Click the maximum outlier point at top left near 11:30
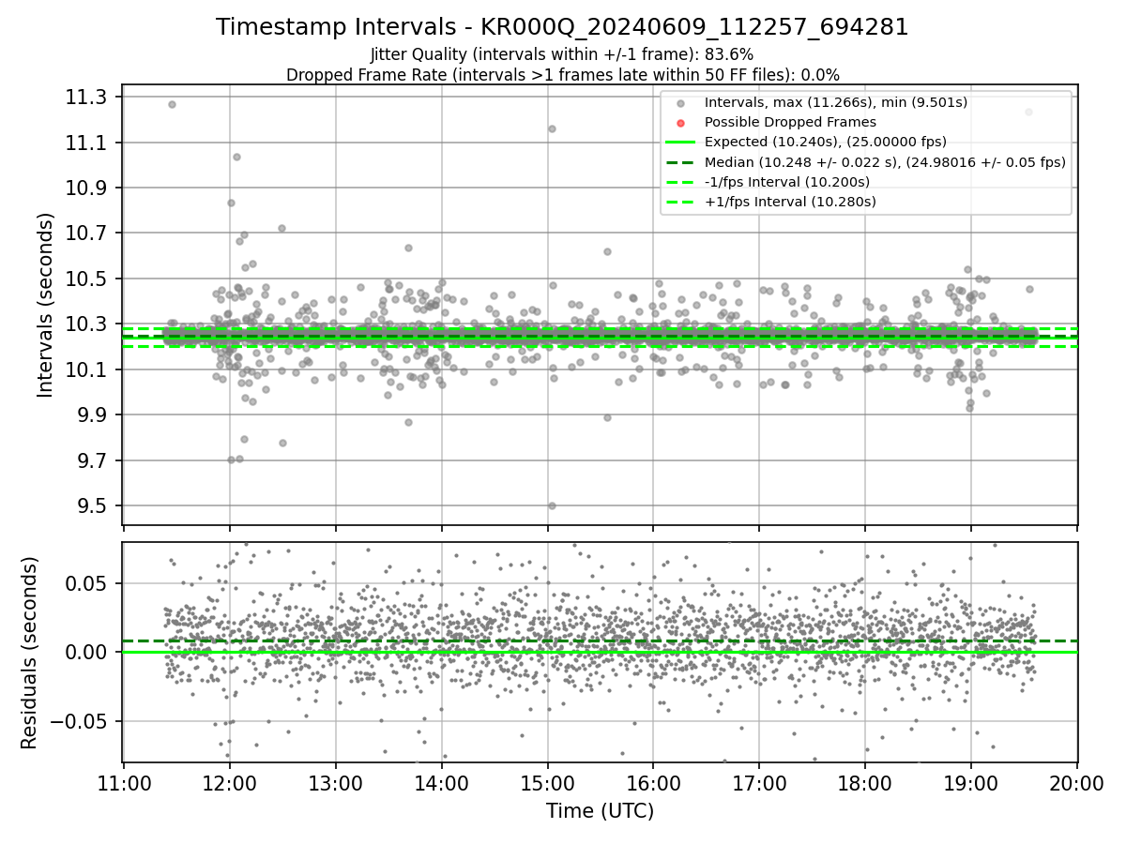 [172, 104]
